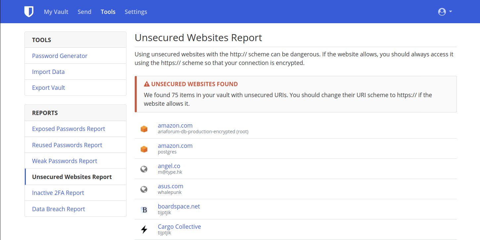The image size is (480, 240).
Task: Click the boardspace.net B favicon
Action: (144, 210)
